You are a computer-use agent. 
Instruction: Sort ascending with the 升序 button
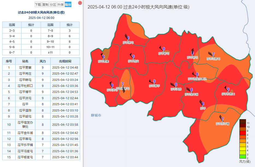(x=60, y=5)
